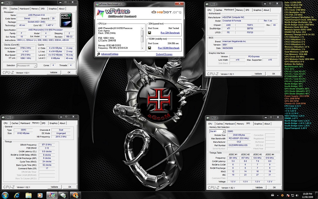The height and width of the screenshot is (199, 318).
Task: Open Graphics tab in the Timings CPU-Z window
Action: point(53,123)
